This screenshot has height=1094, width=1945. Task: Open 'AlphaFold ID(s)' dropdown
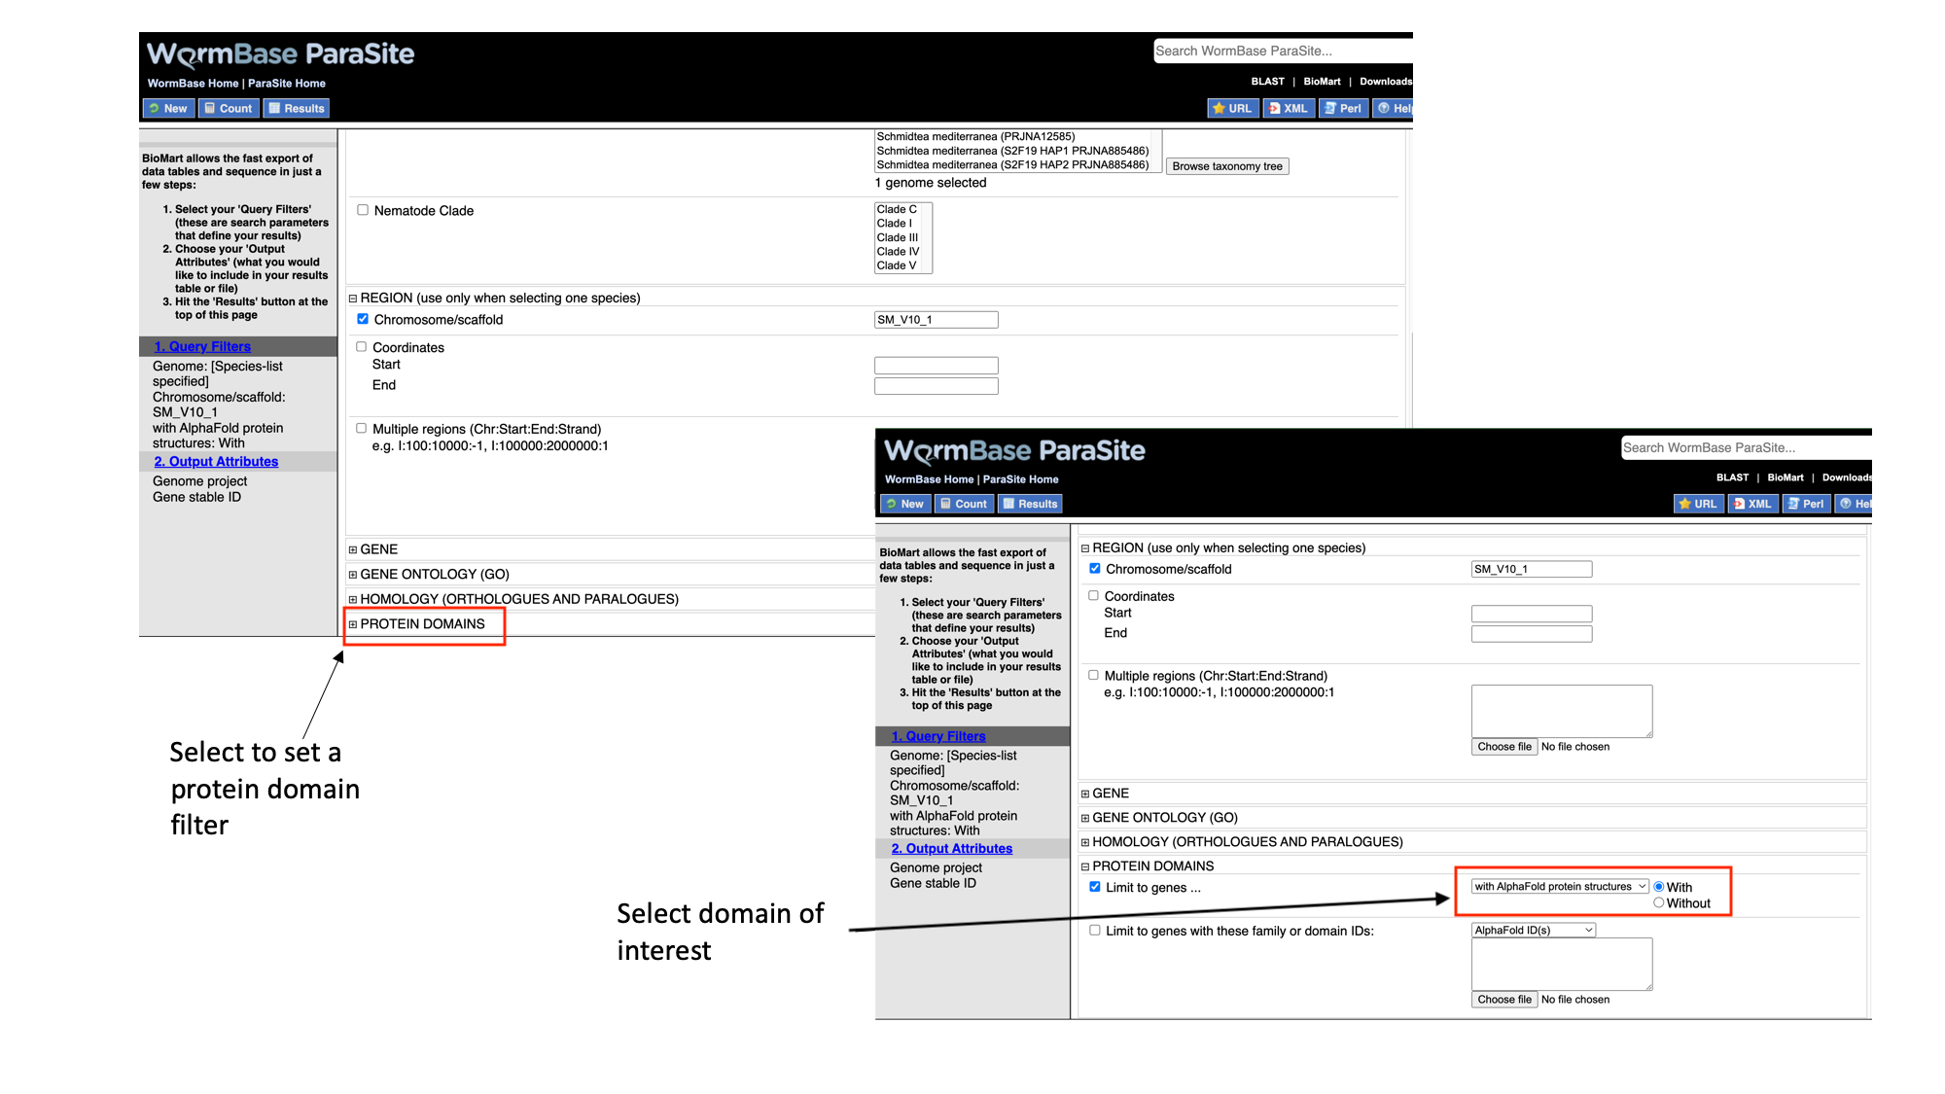coord(1534,931)
